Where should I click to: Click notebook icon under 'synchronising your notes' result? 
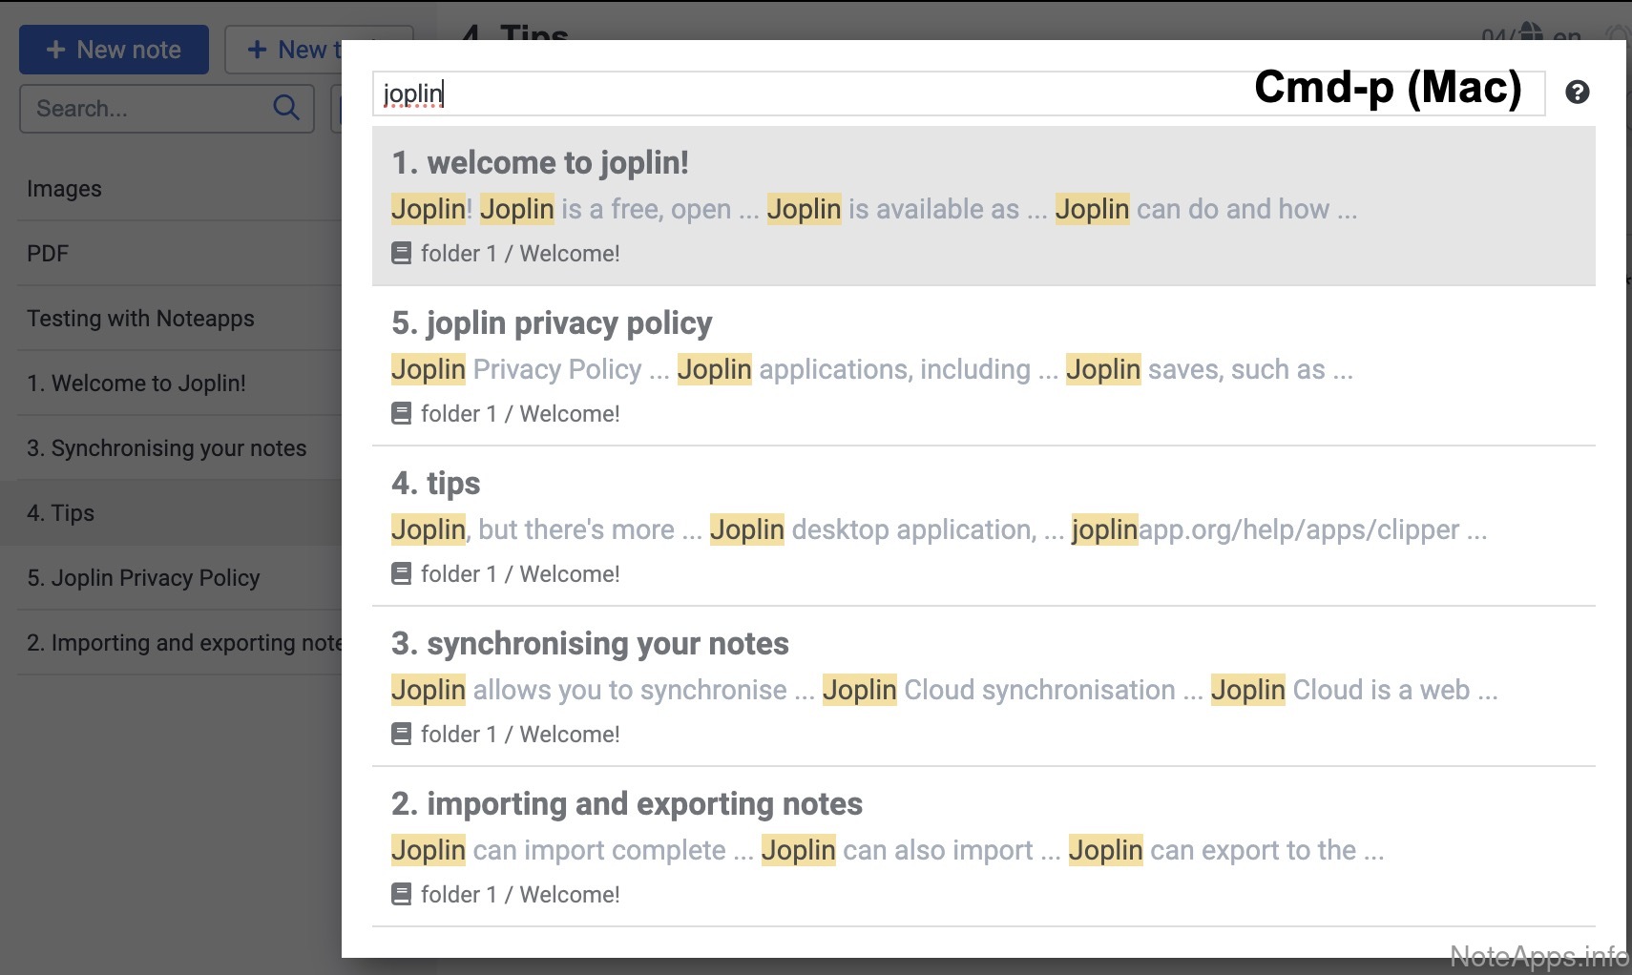click(x=402, y=735)
